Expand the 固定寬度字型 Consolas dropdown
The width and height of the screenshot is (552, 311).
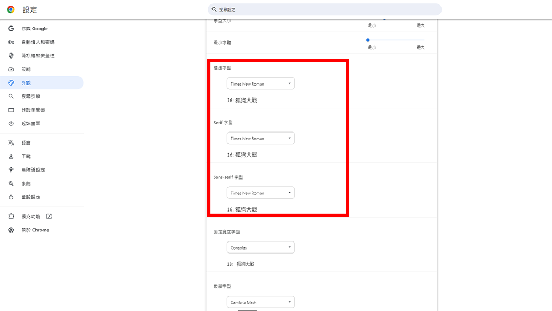tap(261, 248)
